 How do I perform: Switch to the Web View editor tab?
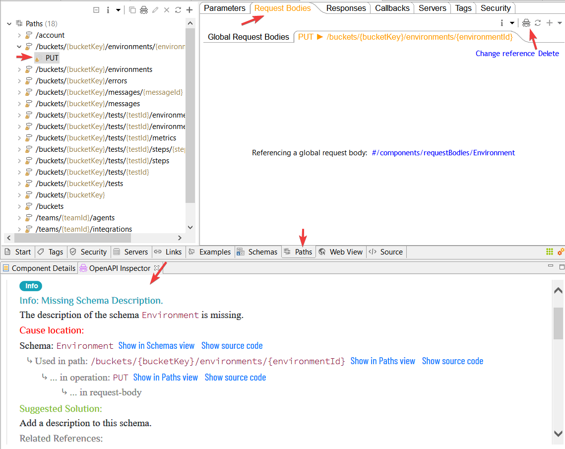[x=341, y=252]
